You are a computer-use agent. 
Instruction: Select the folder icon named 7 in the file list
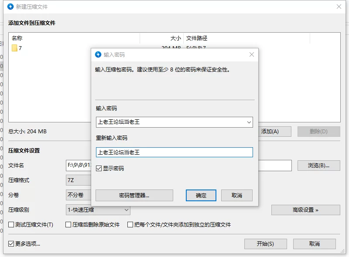click(x=14, y=48)
